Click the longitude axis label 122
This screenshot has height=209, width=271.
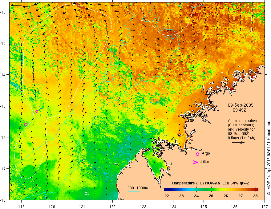coord(112,207)
